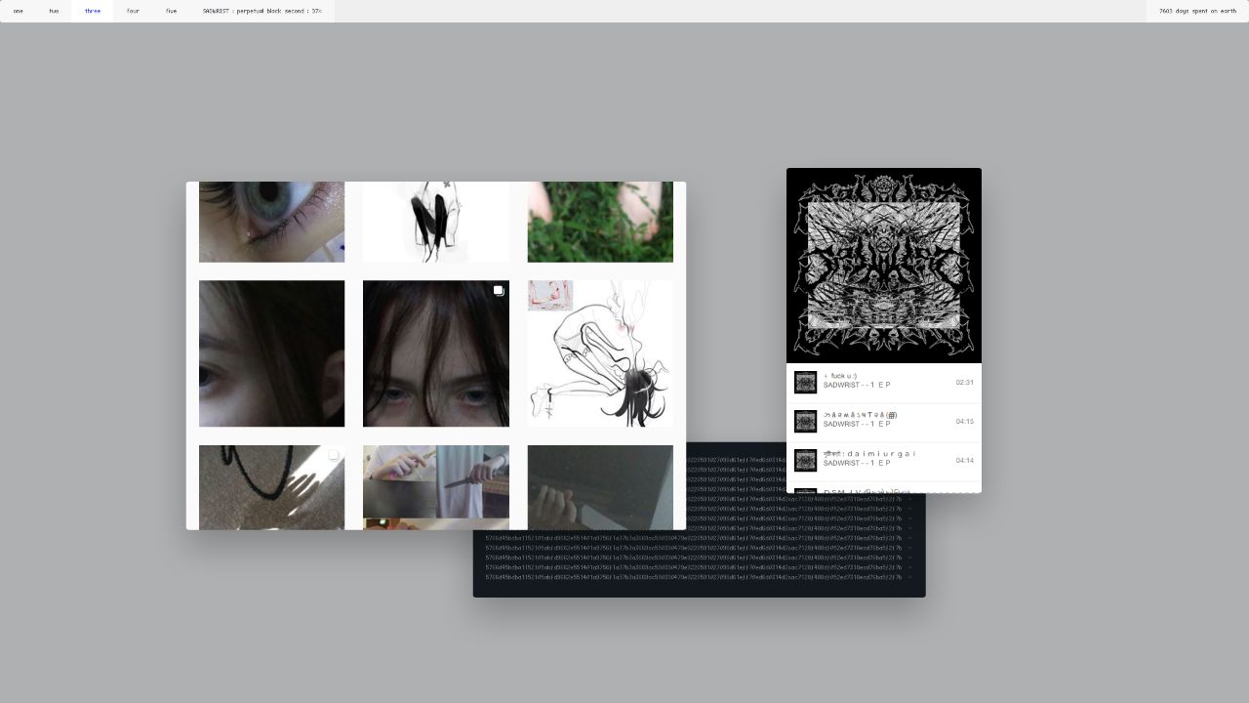Go to the "five" tab
The image size is (1249, 703).
171,11
